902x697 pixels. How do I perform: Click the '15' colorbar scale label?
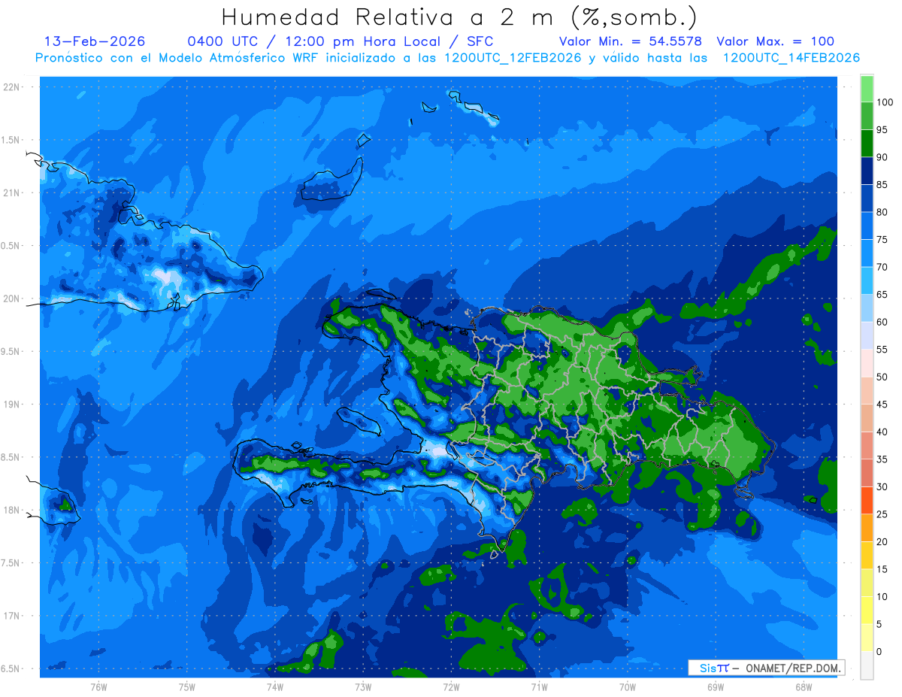882,569
